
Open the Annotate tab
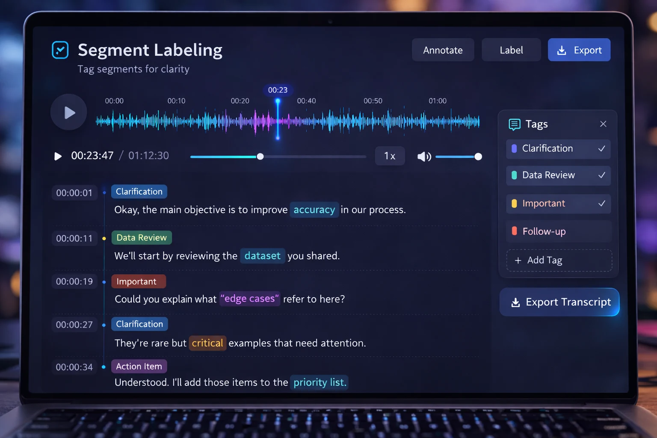click(x=443, y=50)
